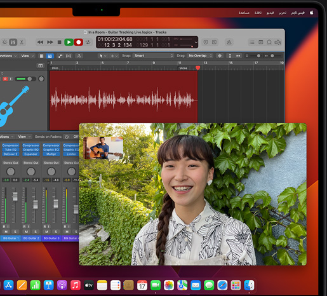
Task: Click the playhead marker on the ruler
Action: click(197, 68)
